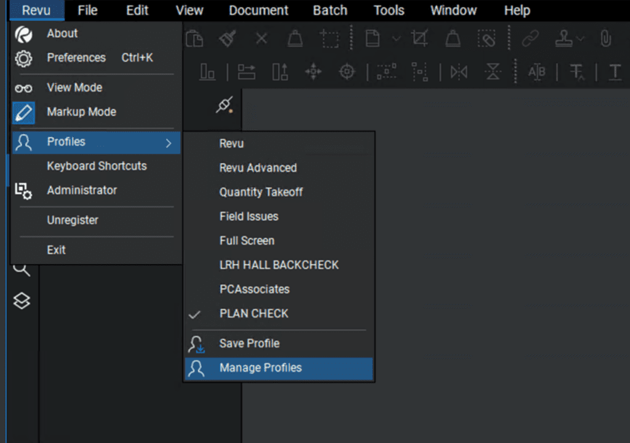Choose Save Profile in the submenu

click(x=279, y=344)
